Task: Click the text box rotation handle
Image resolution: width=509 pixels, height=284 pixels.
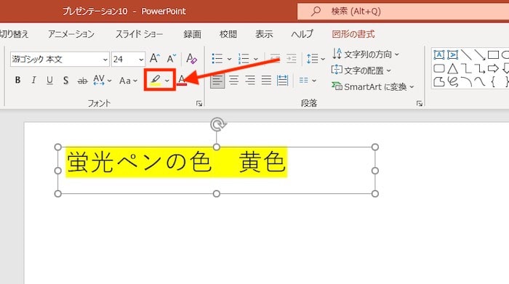Action: click(x=217, y=124)
